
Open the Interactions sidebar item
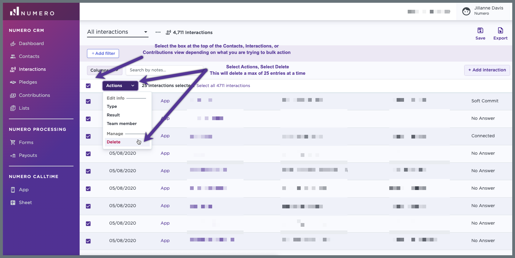tap(28, 69)
